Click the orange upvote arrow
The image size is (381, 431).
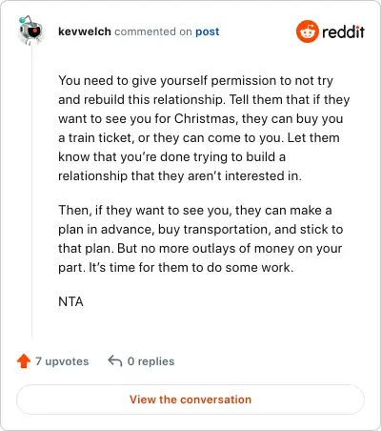tap(24, 361)
